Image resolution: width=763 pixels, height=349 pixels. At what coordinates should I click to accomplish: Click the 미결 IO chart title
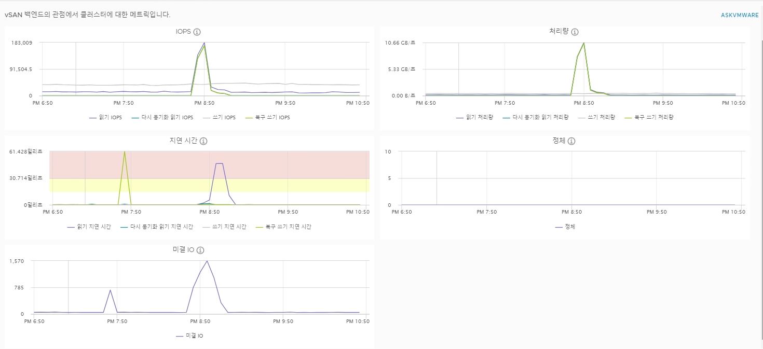(183, 250)
